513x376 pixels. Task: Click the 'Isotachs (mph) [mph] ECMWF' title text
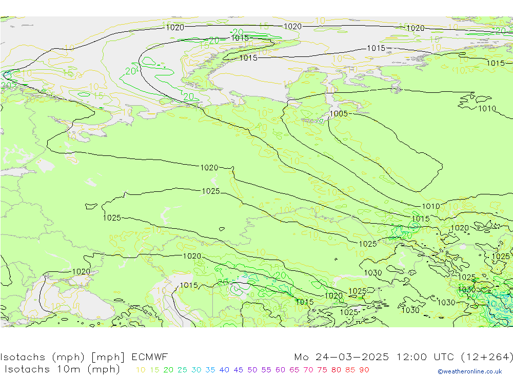(x=84, y=357)
